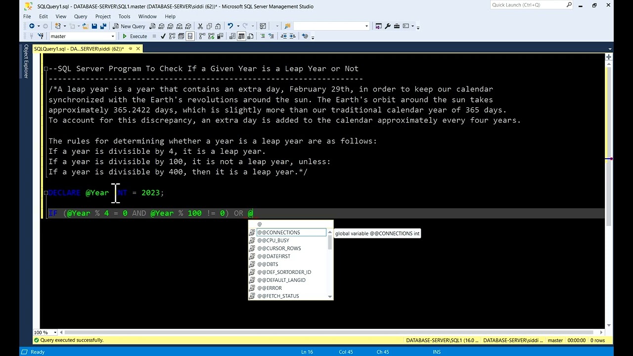Close the SQLQuery1.sql tab
The height and width of the screenshot is (356, 633).
coord(138,48)
